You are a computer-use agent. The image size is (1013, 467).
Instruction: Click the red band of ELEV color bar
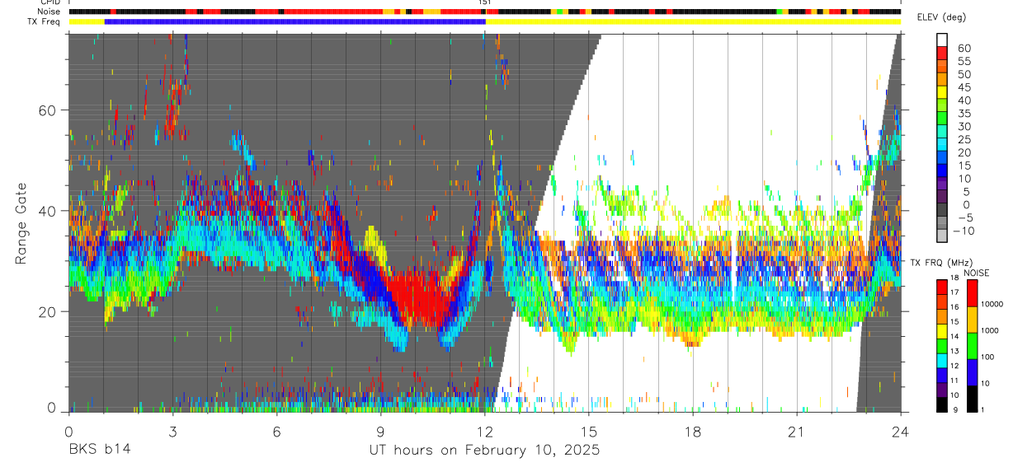pyautogui.click(x=943, y=54)
